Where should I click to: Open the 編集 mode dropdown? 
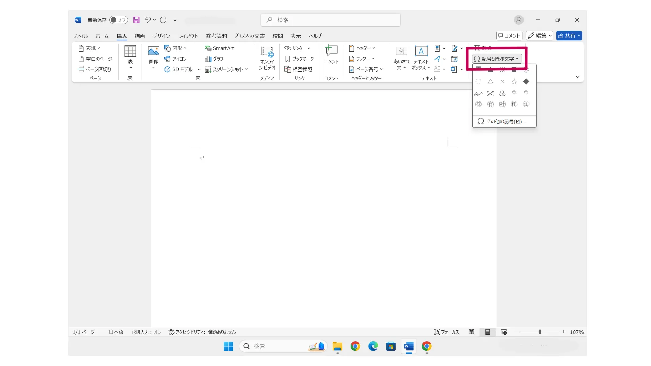540,36
